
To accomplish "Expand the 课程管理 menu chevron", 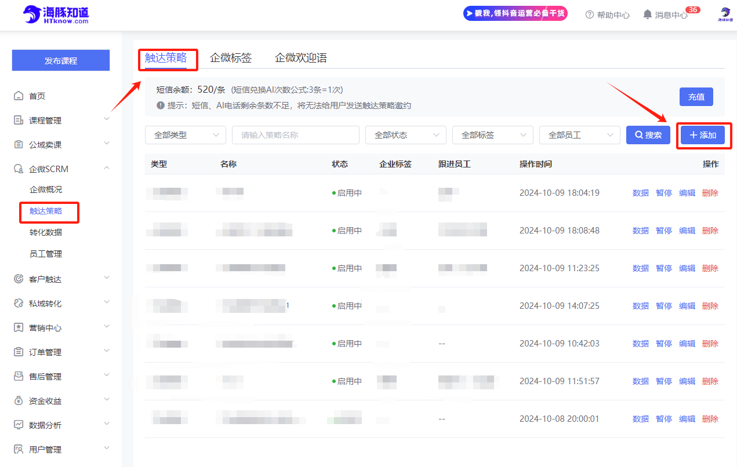I will pyautogui.click(x=107, y=119).
